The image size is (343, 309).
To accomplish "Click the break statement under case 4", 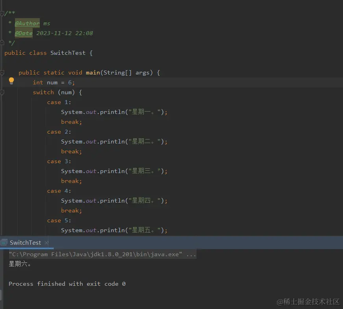I will point(71,211).
